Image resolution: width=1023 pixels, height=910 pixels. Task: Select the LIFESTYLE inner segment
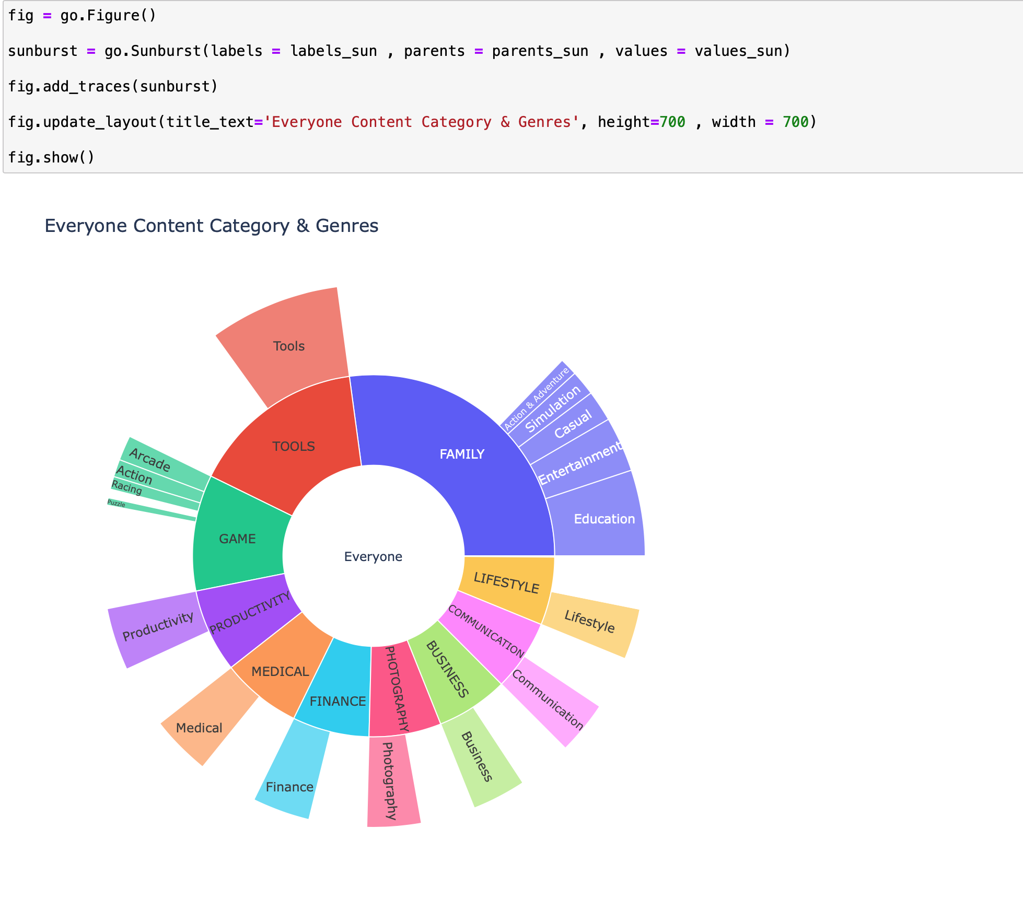pos(506,582)
